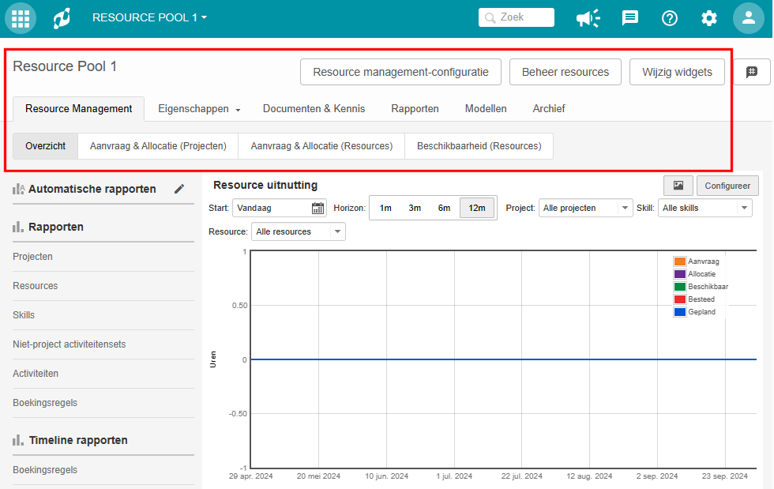The image size is (774, 489).
Task: Click the chart image export icon
Action: (x=678, y=185)
